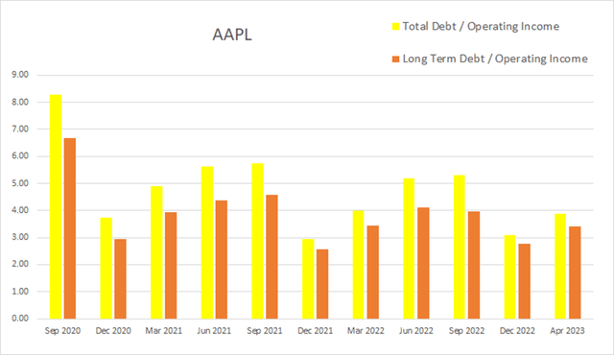The height and width of the screenshot is (355, 614).
Task: Select the orange Dec 2021 bar
Action: (x=322, y=284)
